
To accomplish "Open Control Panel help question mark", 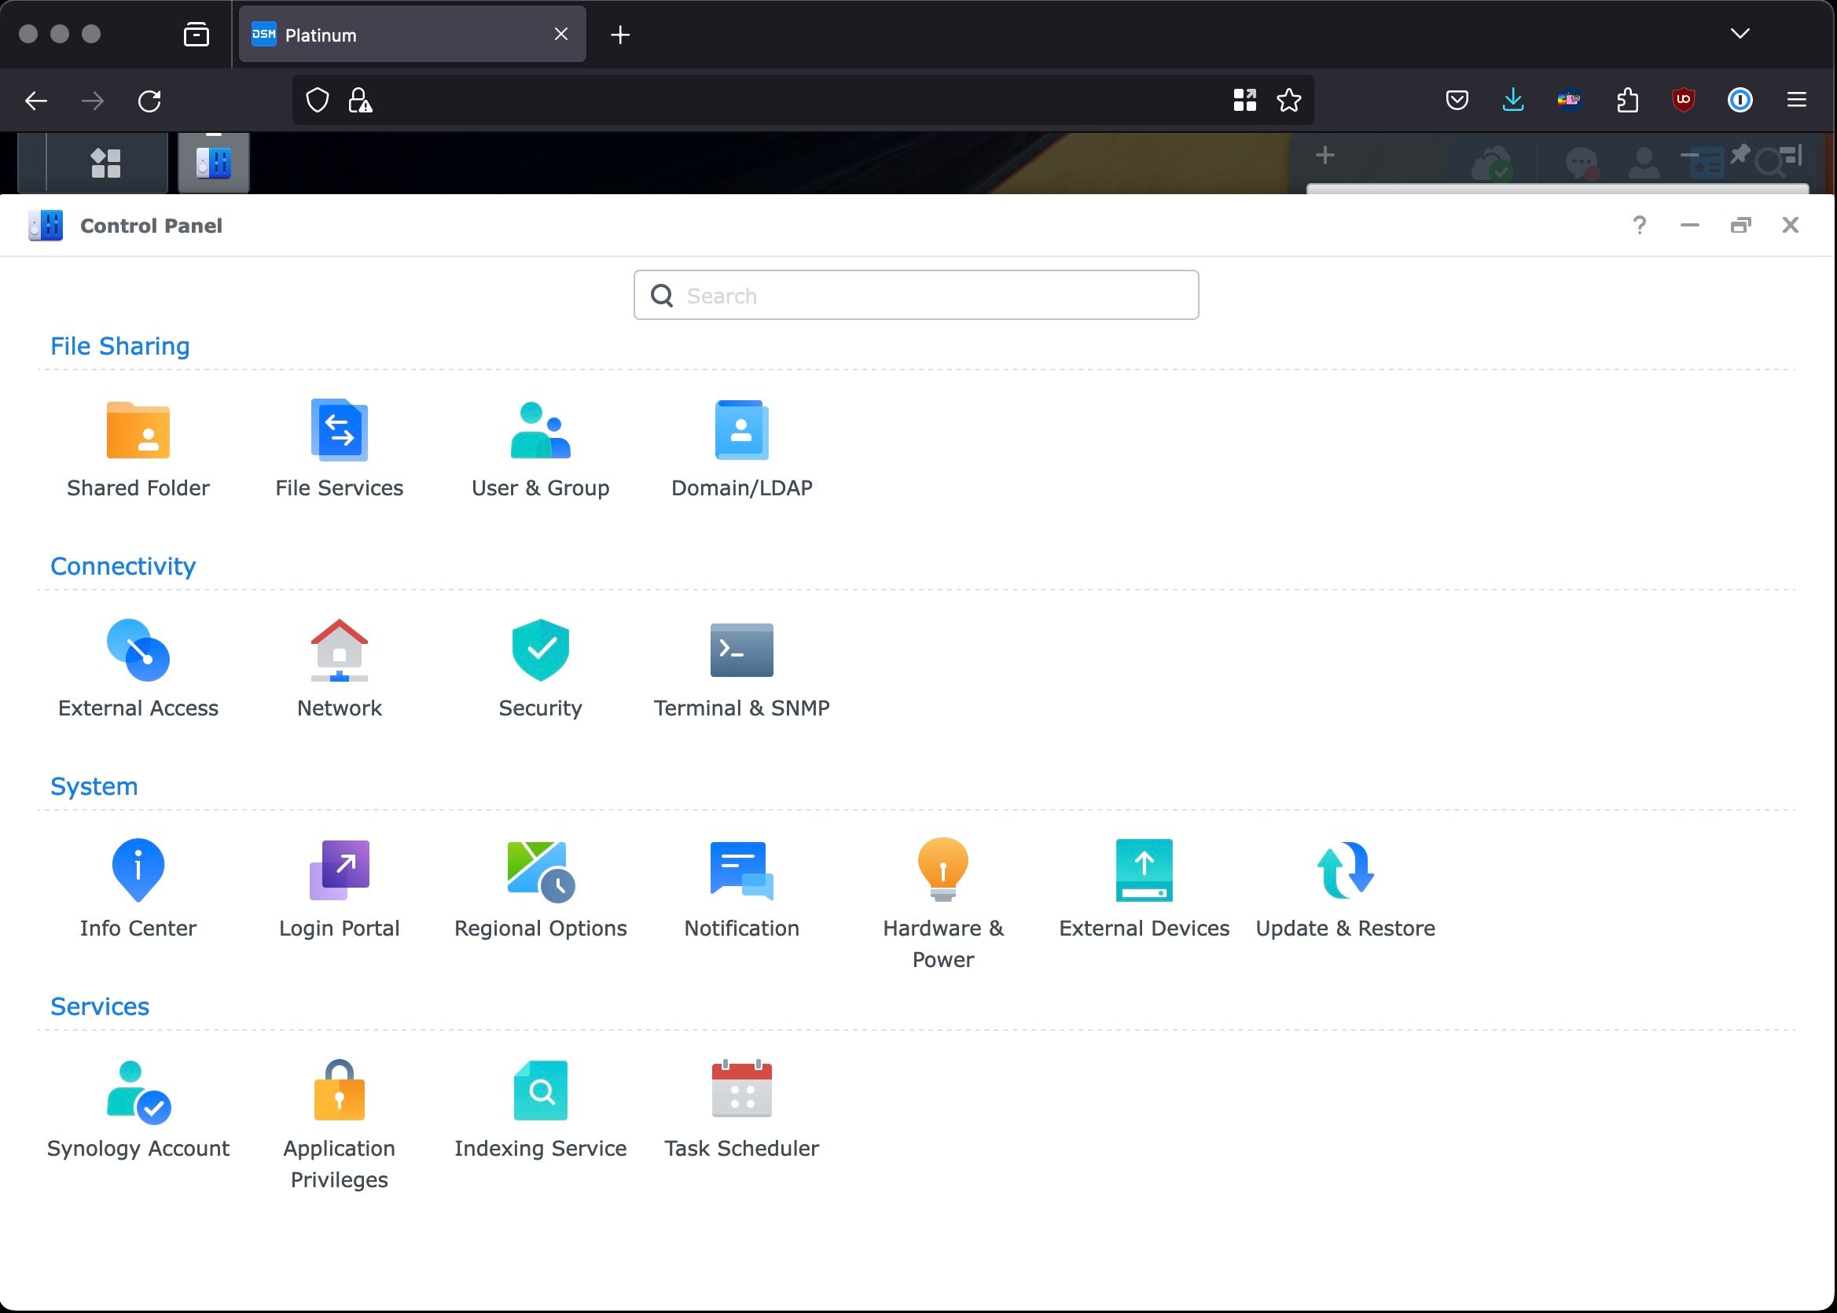I will (x=1639, y=225).
